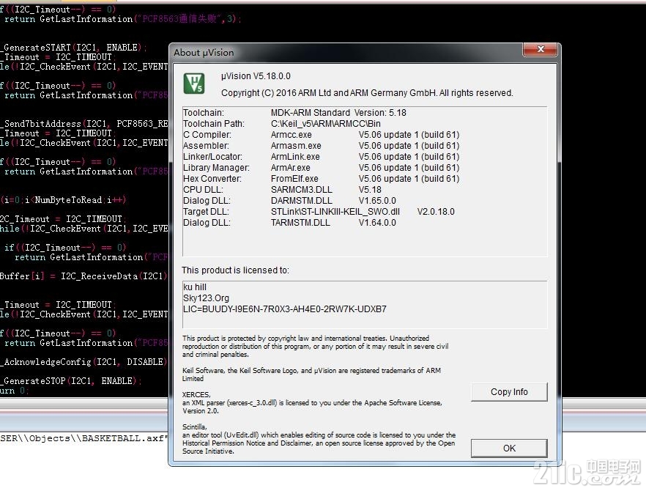
Task: Click the 'ArmLink.exe' Linker/Locator entry
Action: pos(295,157)
